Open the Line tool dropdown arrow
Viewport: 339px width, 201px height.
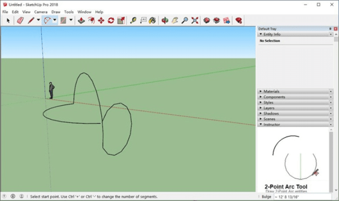(38, 20)
